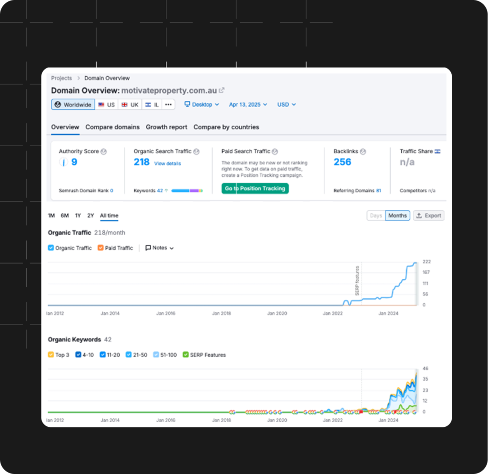Viewport: 488px width, 474px height.
Task: Open the Desktop device dropdown
Action: 202,105
